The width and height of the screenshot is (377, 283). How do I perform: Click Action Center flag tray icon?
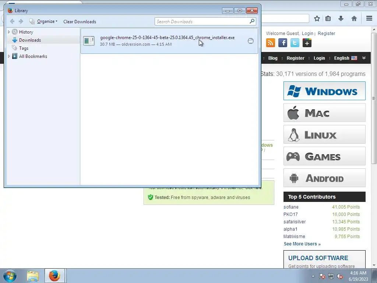pos(322,276)
